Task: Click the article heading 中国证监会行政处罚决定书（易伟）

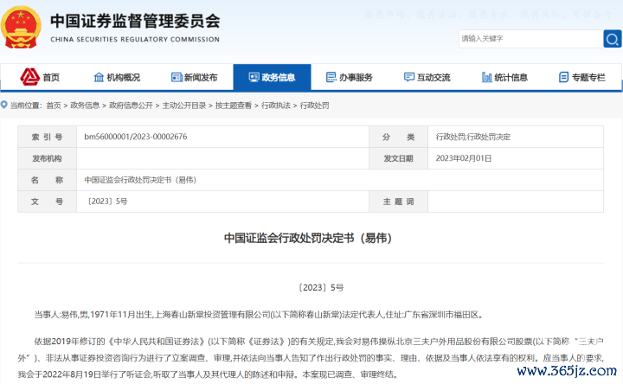Action: tap(308, 238)
